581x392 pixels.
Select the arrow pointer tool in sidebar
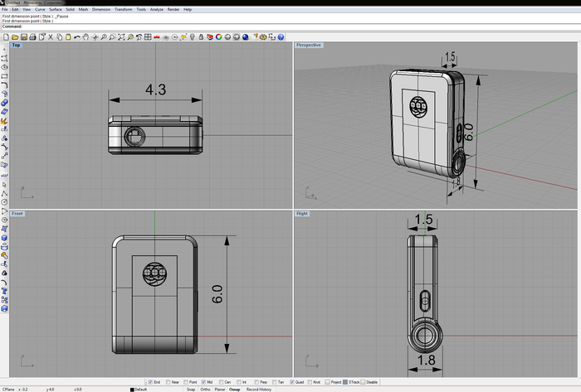pyautogui.click(x=4, y=184)
